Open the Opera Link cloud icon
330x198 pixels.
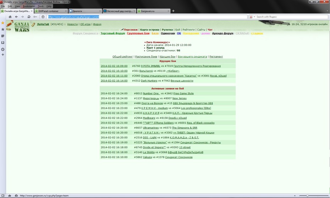[10, 196]
